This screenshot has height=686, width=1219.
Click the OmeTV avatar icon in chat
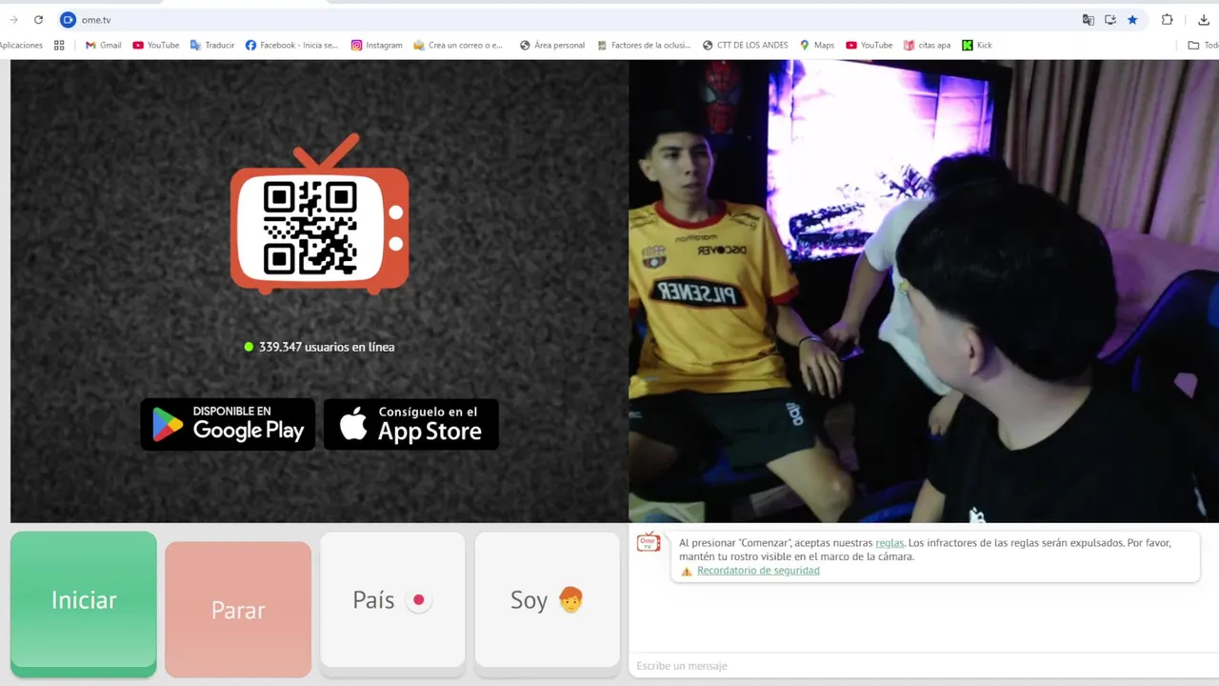coord(649,542)
